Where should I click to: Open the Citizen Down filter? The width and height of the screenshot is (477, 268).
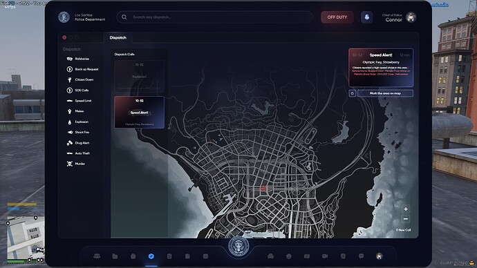click(80, 79)
